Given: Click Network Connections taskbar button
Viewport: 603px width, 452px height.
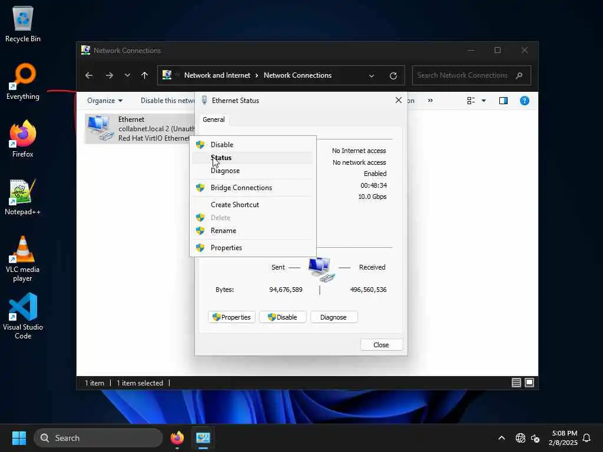Looking at the screenshot, I should tap(203, 438).
